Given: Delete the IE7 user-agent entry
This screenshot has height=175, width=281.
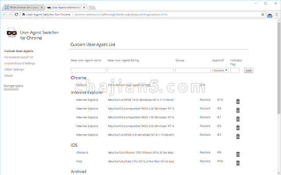Looking at the screenshot, I should point(238,119).
